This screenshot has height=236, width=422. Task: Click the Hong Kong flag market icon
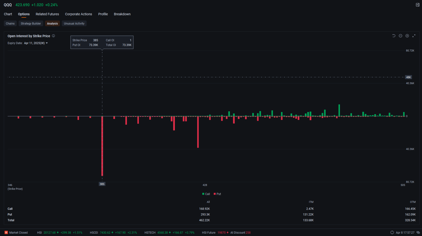[x=6, y=233]
